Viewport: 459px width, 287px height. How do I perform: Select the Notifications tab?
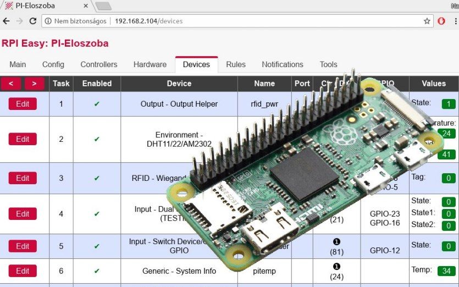coord(283,64)
